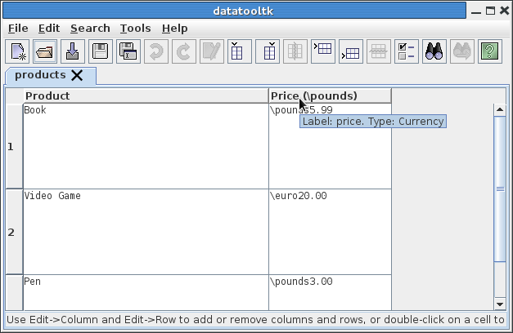Select row 2 header
This screenshot has width=513, height=333.
coord(11,232)
